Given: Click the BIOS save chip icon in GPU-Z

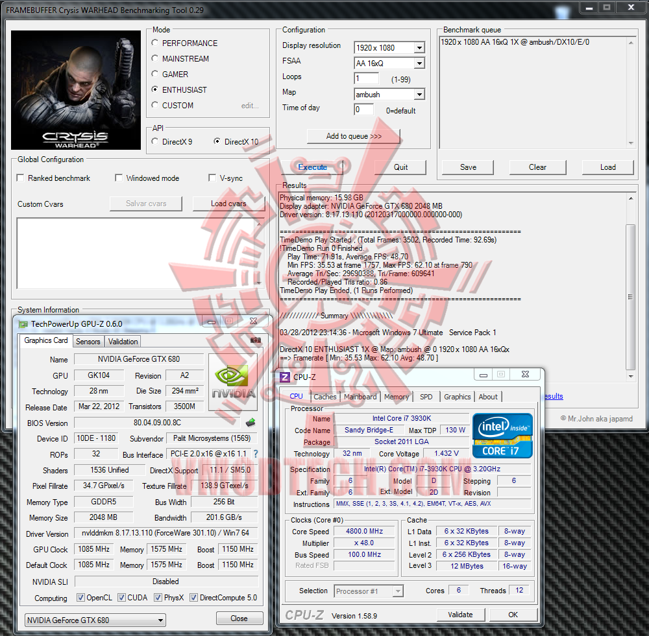Looking at the screenshot, I should pos(251,423).
